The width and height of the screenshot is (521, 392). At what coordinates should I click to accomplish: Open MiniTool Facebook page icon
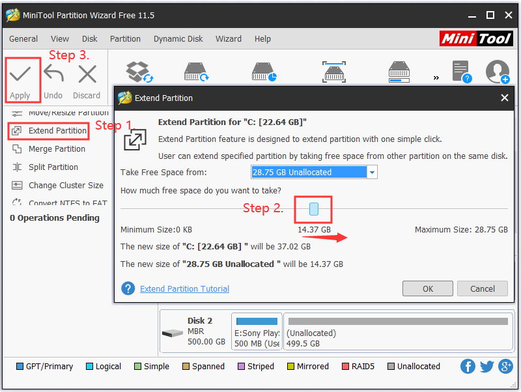point(468,367)
